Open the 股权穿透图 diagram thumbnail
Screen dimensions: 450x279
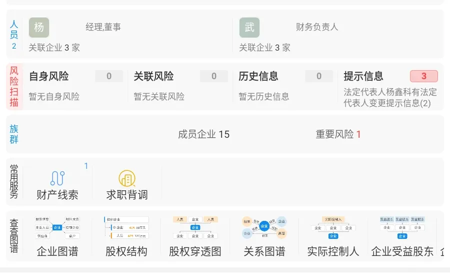point(195,227)
